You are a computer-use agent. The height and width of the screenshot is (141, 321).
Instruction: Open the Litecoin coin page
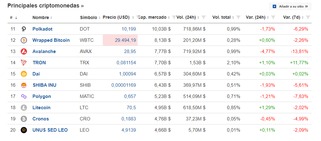coord(41,107)
